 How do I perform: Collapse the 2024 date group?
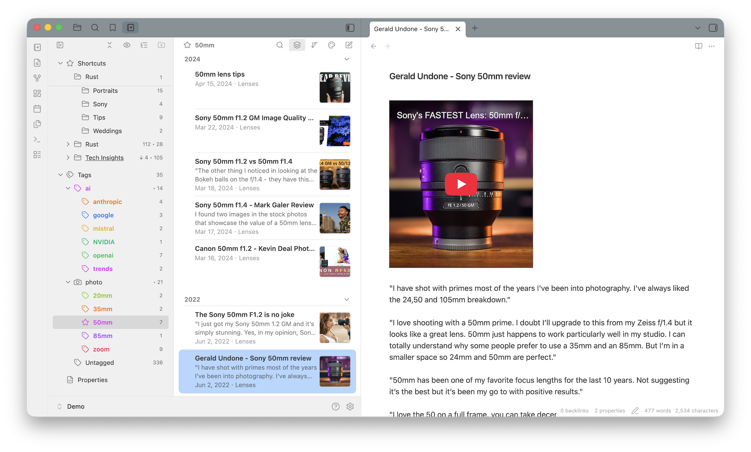pyautogui.click(x=347, y=59)
